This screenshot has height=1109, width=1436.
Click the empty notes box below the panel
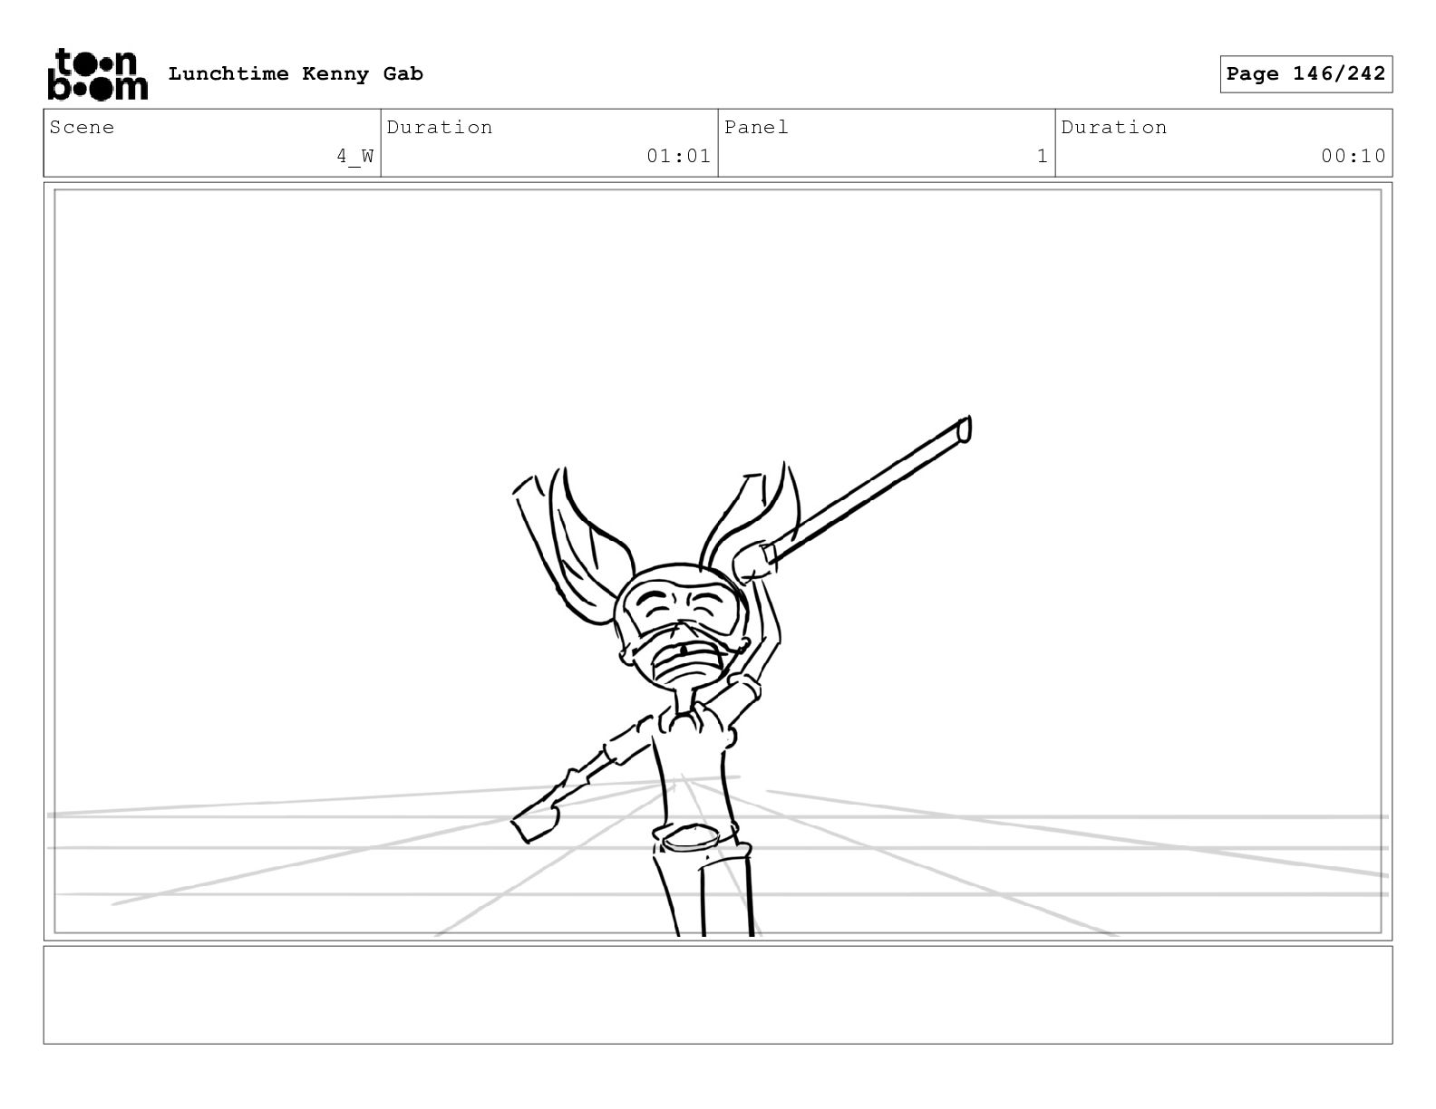pos(718,995)
